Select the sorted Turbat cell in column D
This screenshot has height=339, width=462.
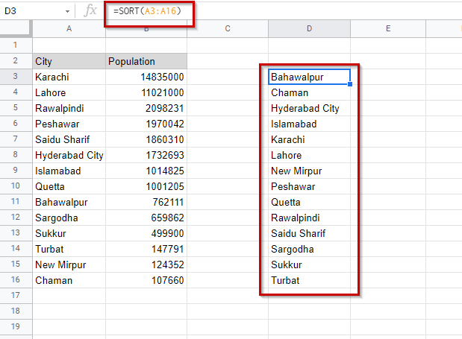pos(309,280)
